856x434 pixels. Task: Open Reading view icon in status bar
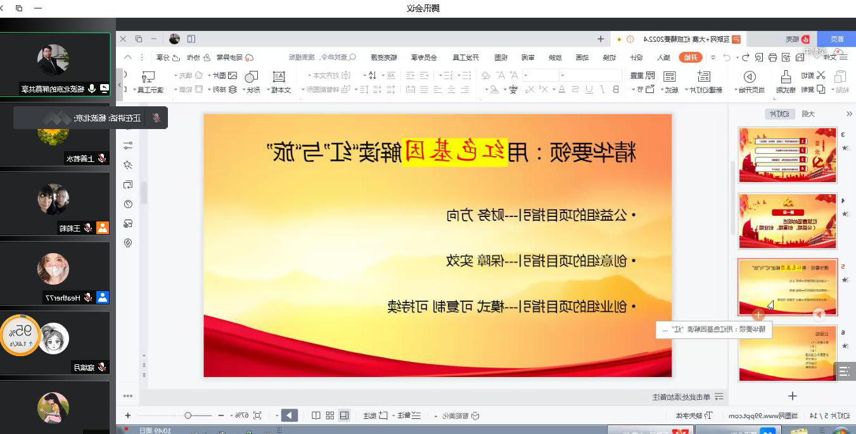[x=316, y=416]
